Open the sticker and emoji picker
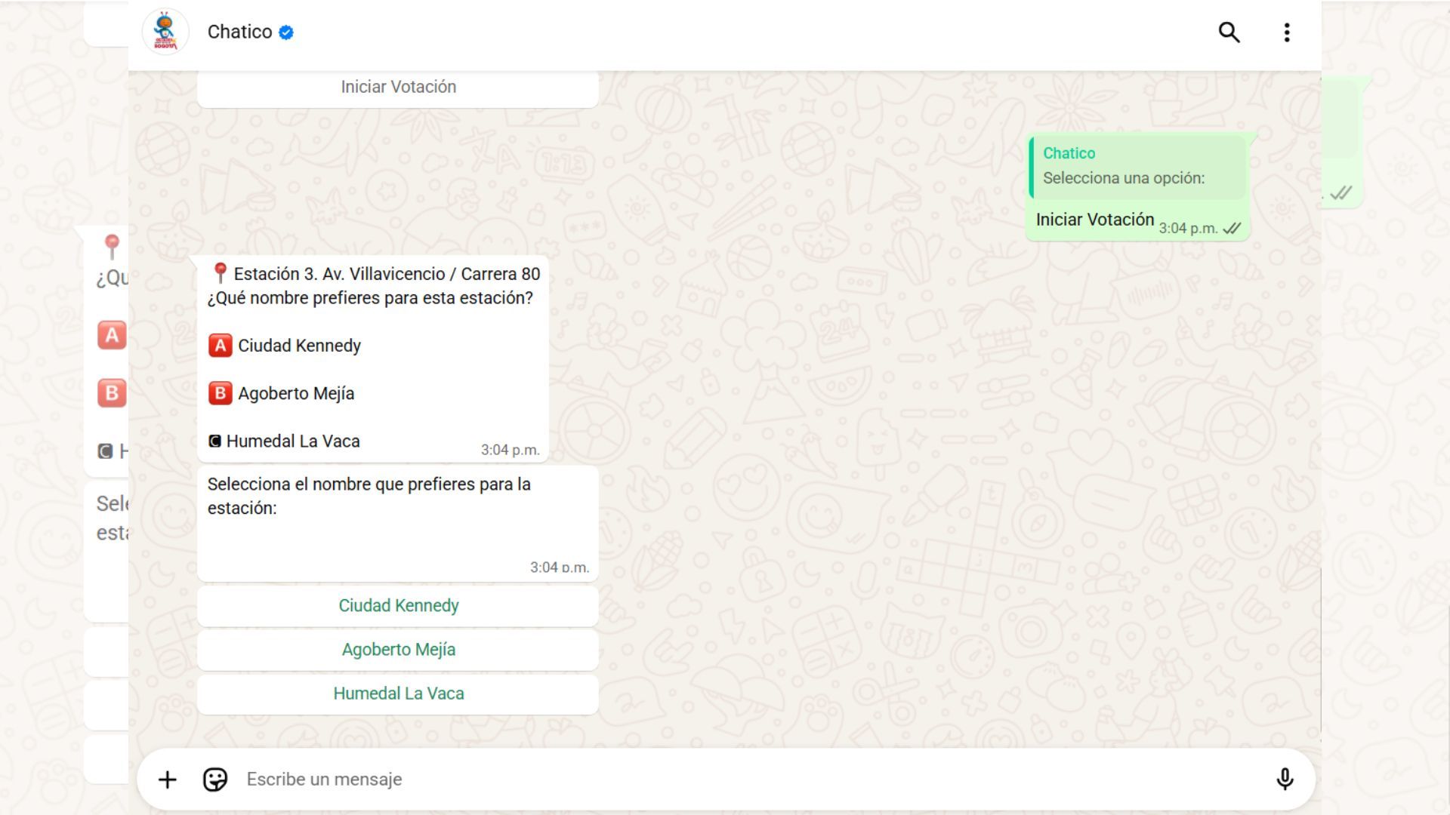Viewport: 1450px width, 815px height. [x=216, y=779]
